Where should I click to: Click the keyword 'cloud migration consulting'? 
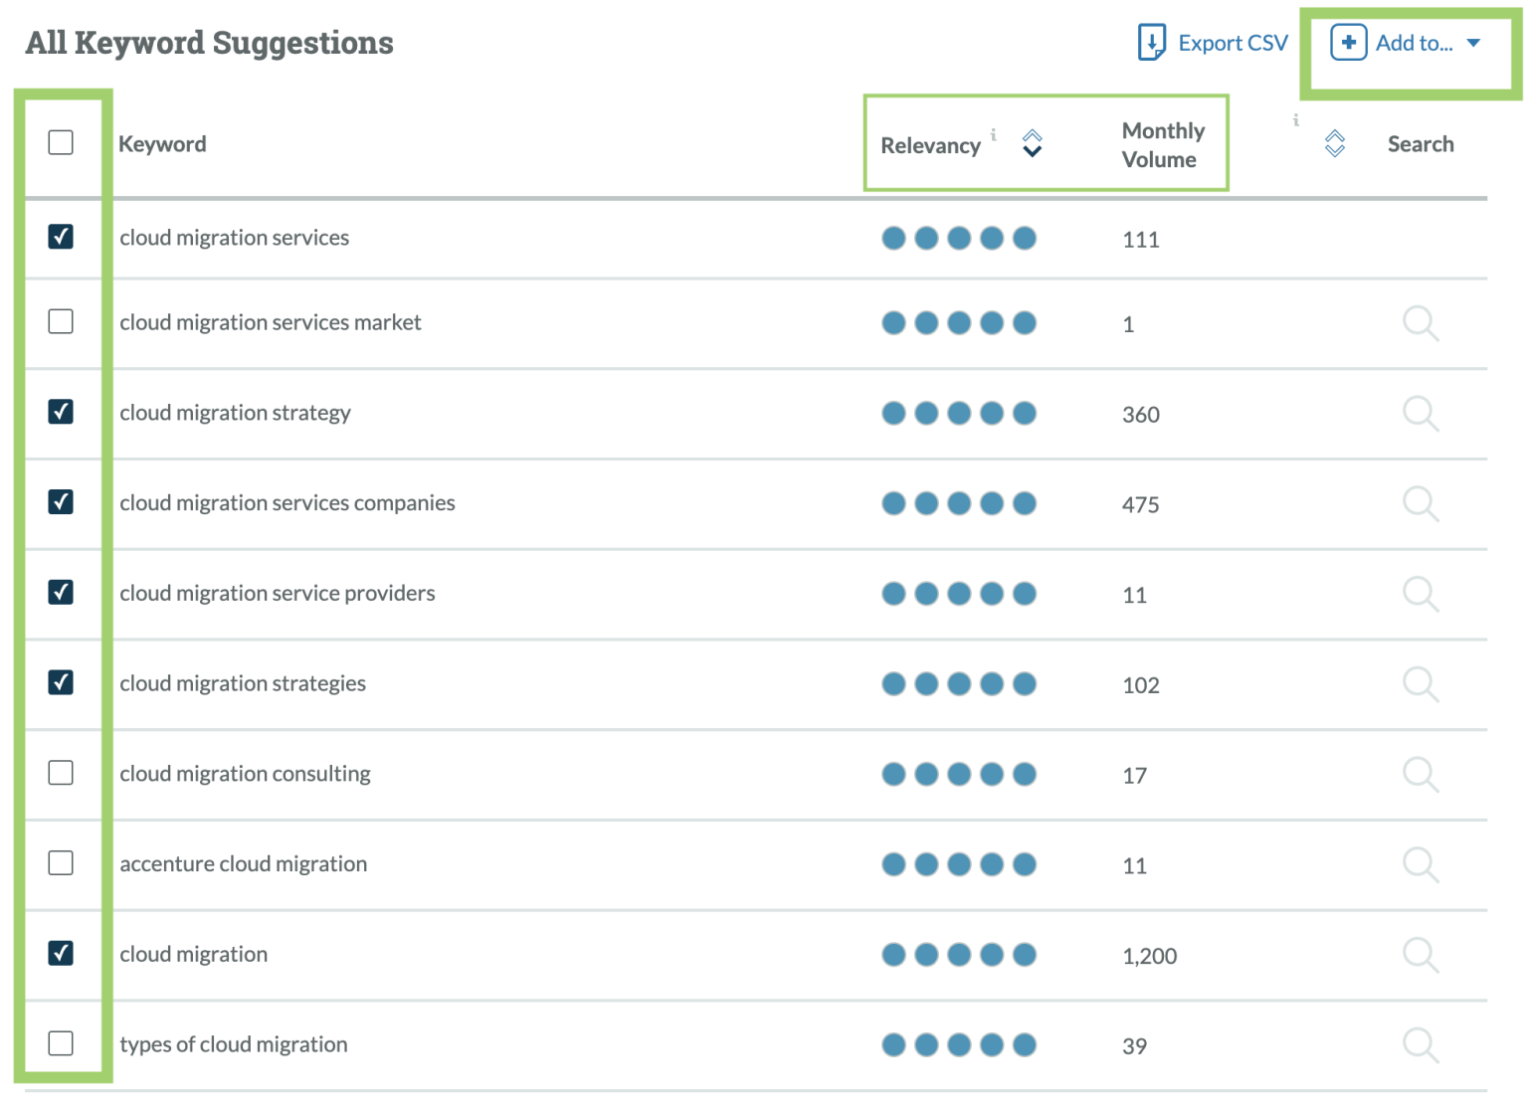tap(246, 774)
